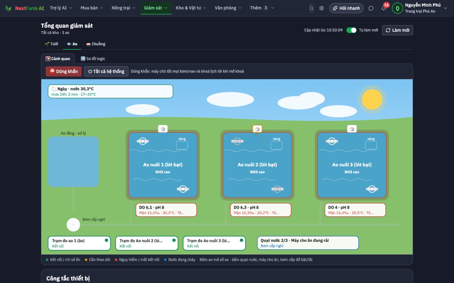Switch to the Tưới tab
454x283 pixels.
pos(51,44)
